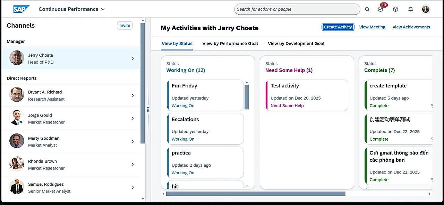Open Jerry Choate's profile picture
The height and width of the screenshot is (205, 444).
click(x=16, y=58)
